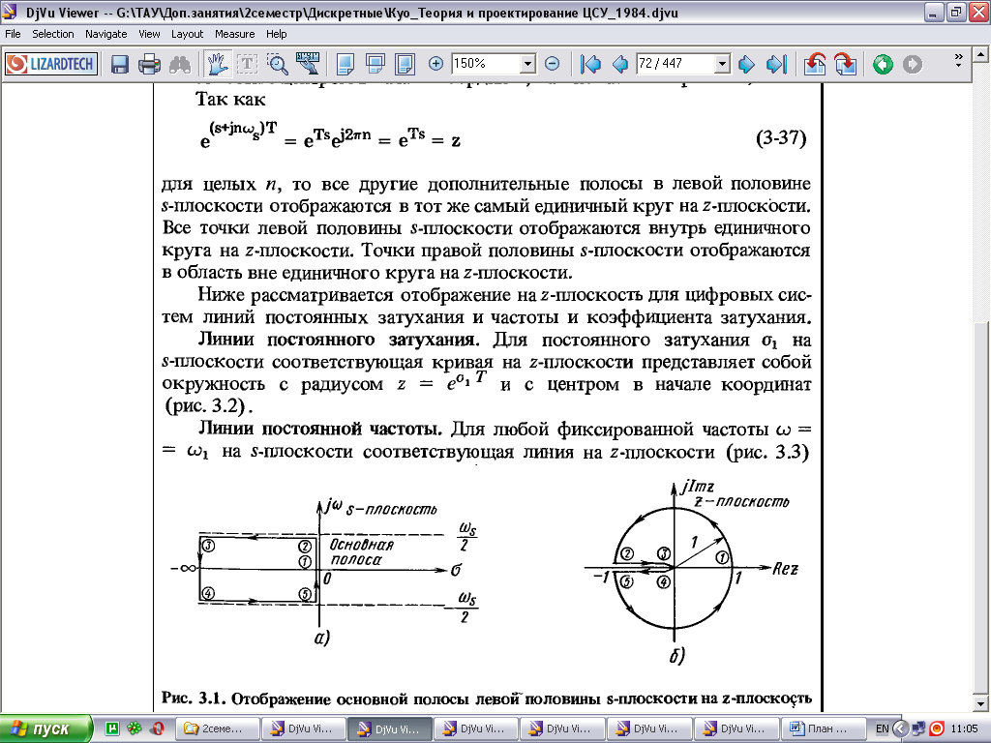Click the scroll down arrow of the vertical scrollbar
The image size is (991, 743).
981,703
